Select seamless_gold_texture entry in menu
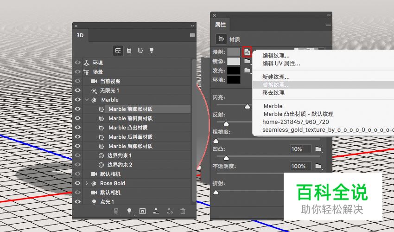The width and height of the screenshot is (394, 232). click(328, 130)
